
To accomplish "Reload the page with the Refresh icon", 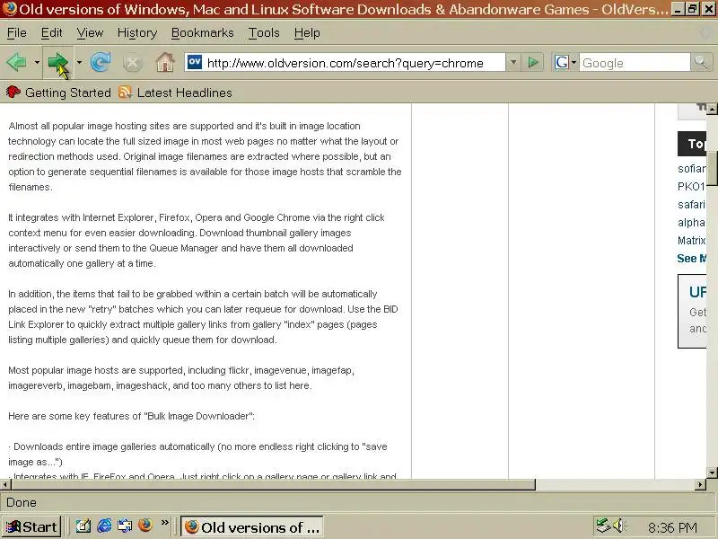I will tap(101, 62).
